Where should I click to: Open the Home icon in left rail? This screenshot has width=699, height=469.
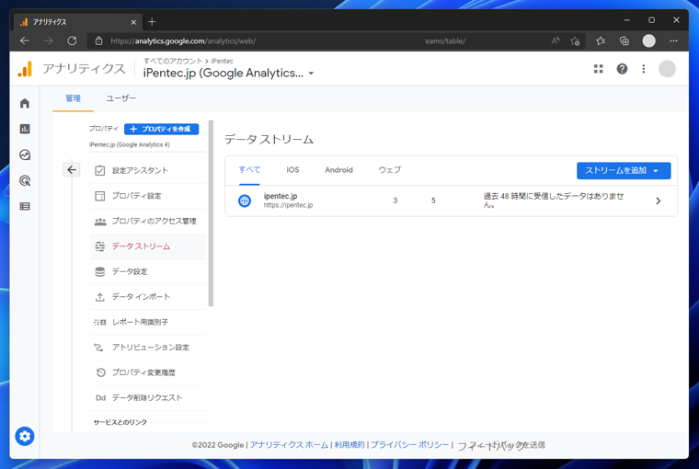25,103
